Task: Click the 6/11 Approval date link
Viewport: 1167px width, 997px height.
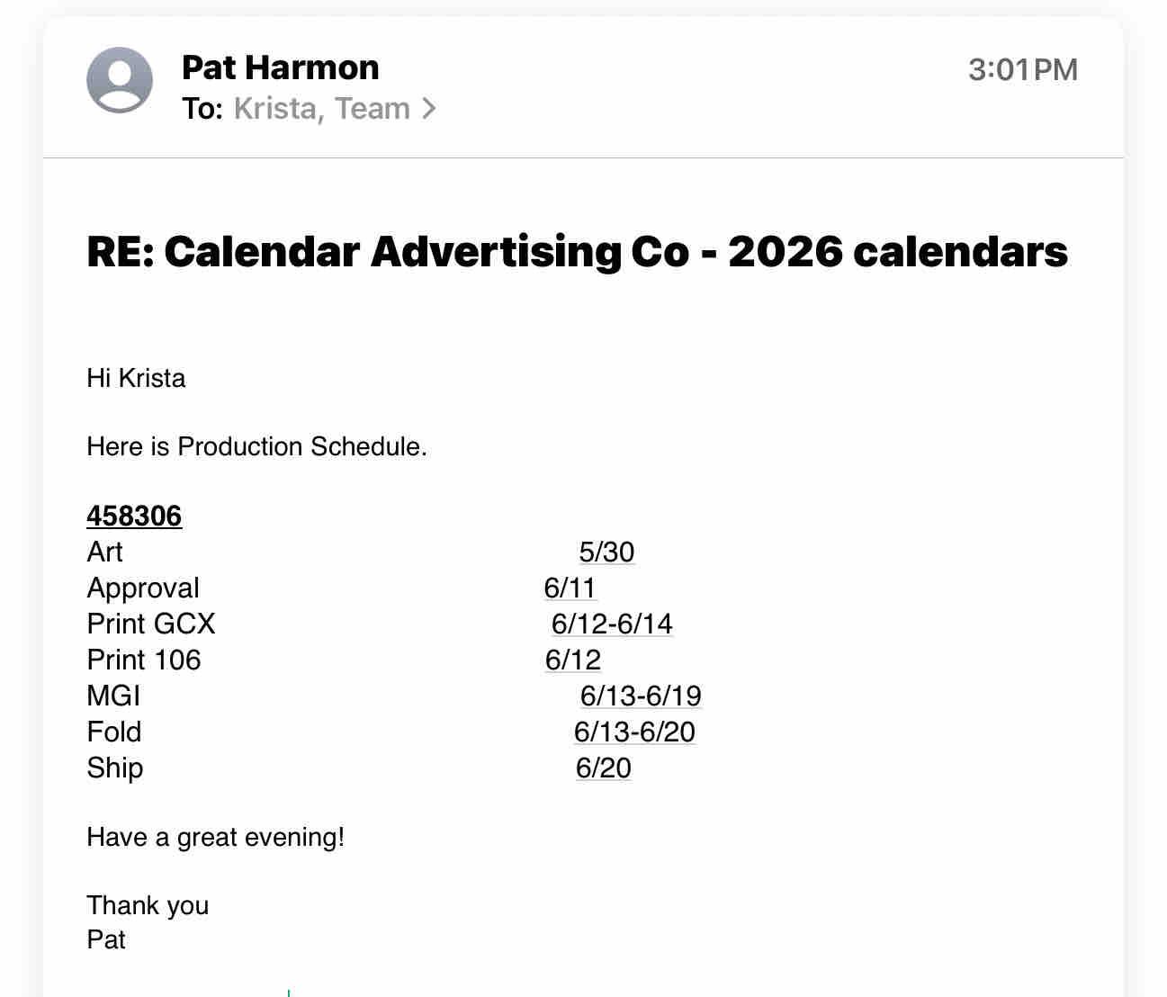Action: [570, 588]
